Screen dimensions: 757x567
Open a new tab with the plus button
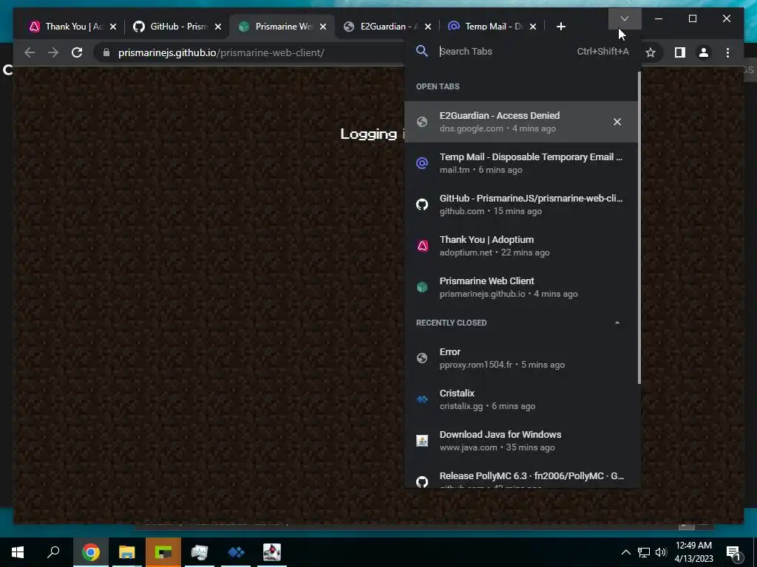click(560, 27)
